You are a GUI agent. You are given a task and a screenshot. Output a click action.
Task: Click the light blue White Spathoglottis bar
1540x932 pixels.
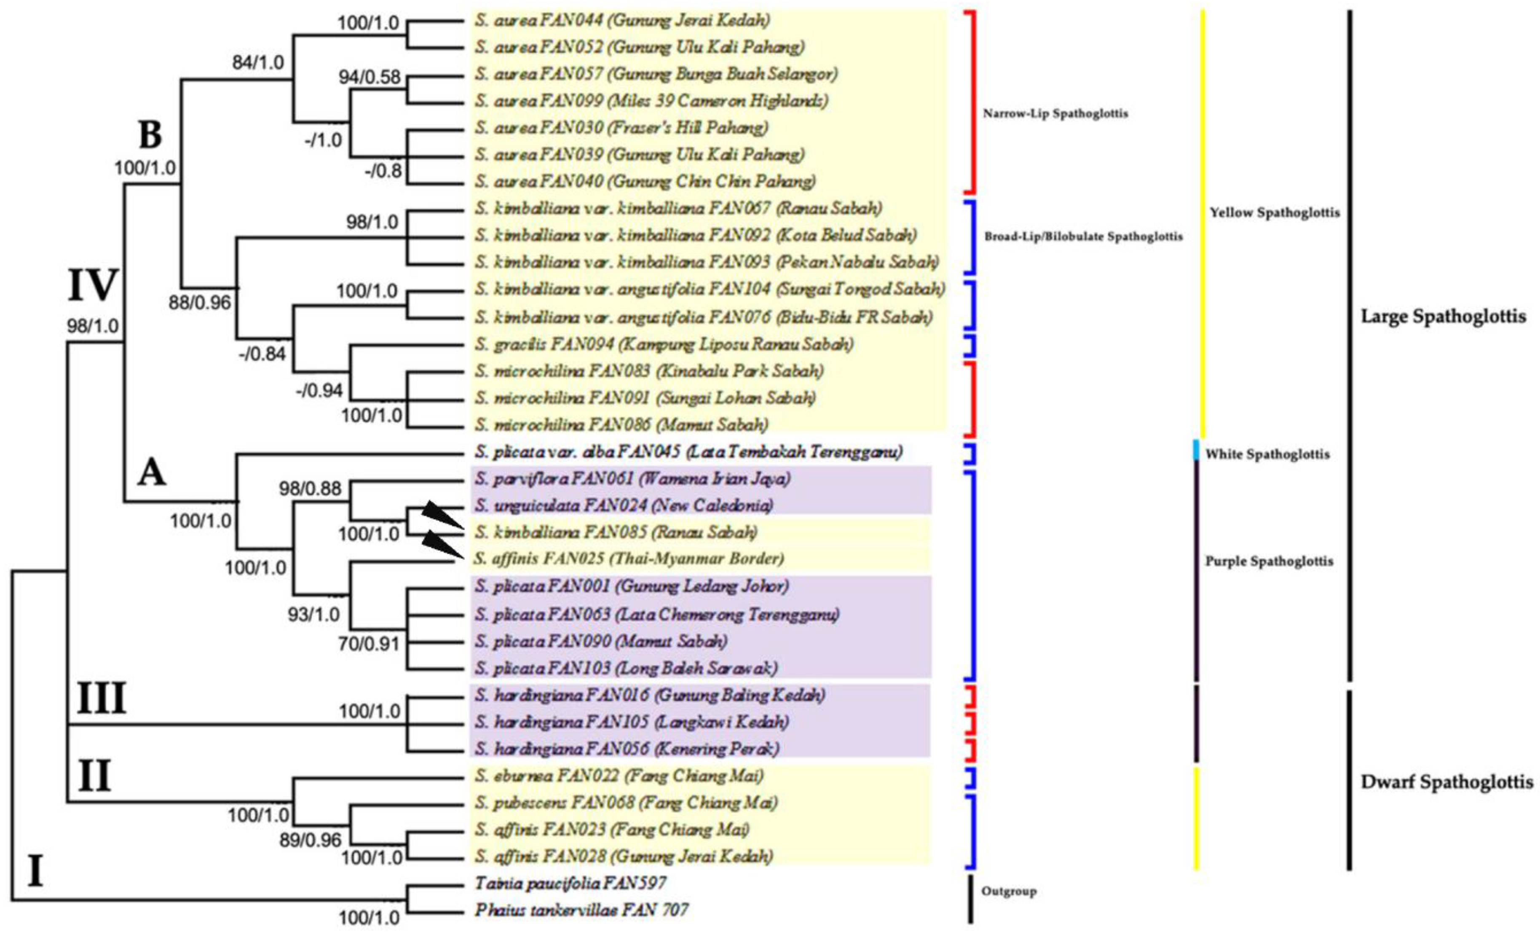point(1196,450)
